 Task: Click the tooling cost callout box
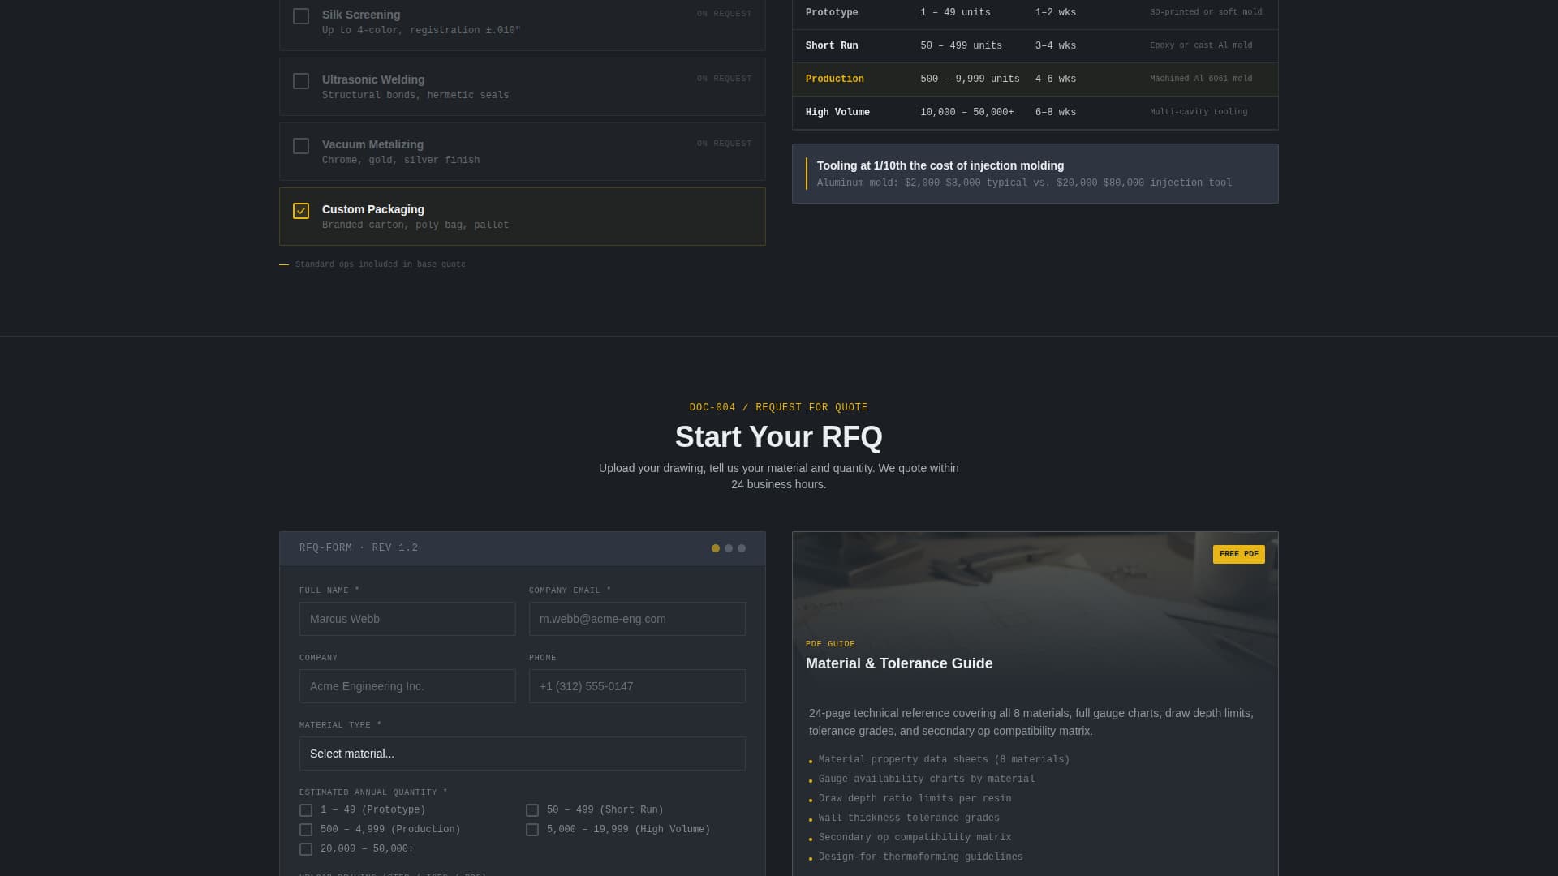1035,174
